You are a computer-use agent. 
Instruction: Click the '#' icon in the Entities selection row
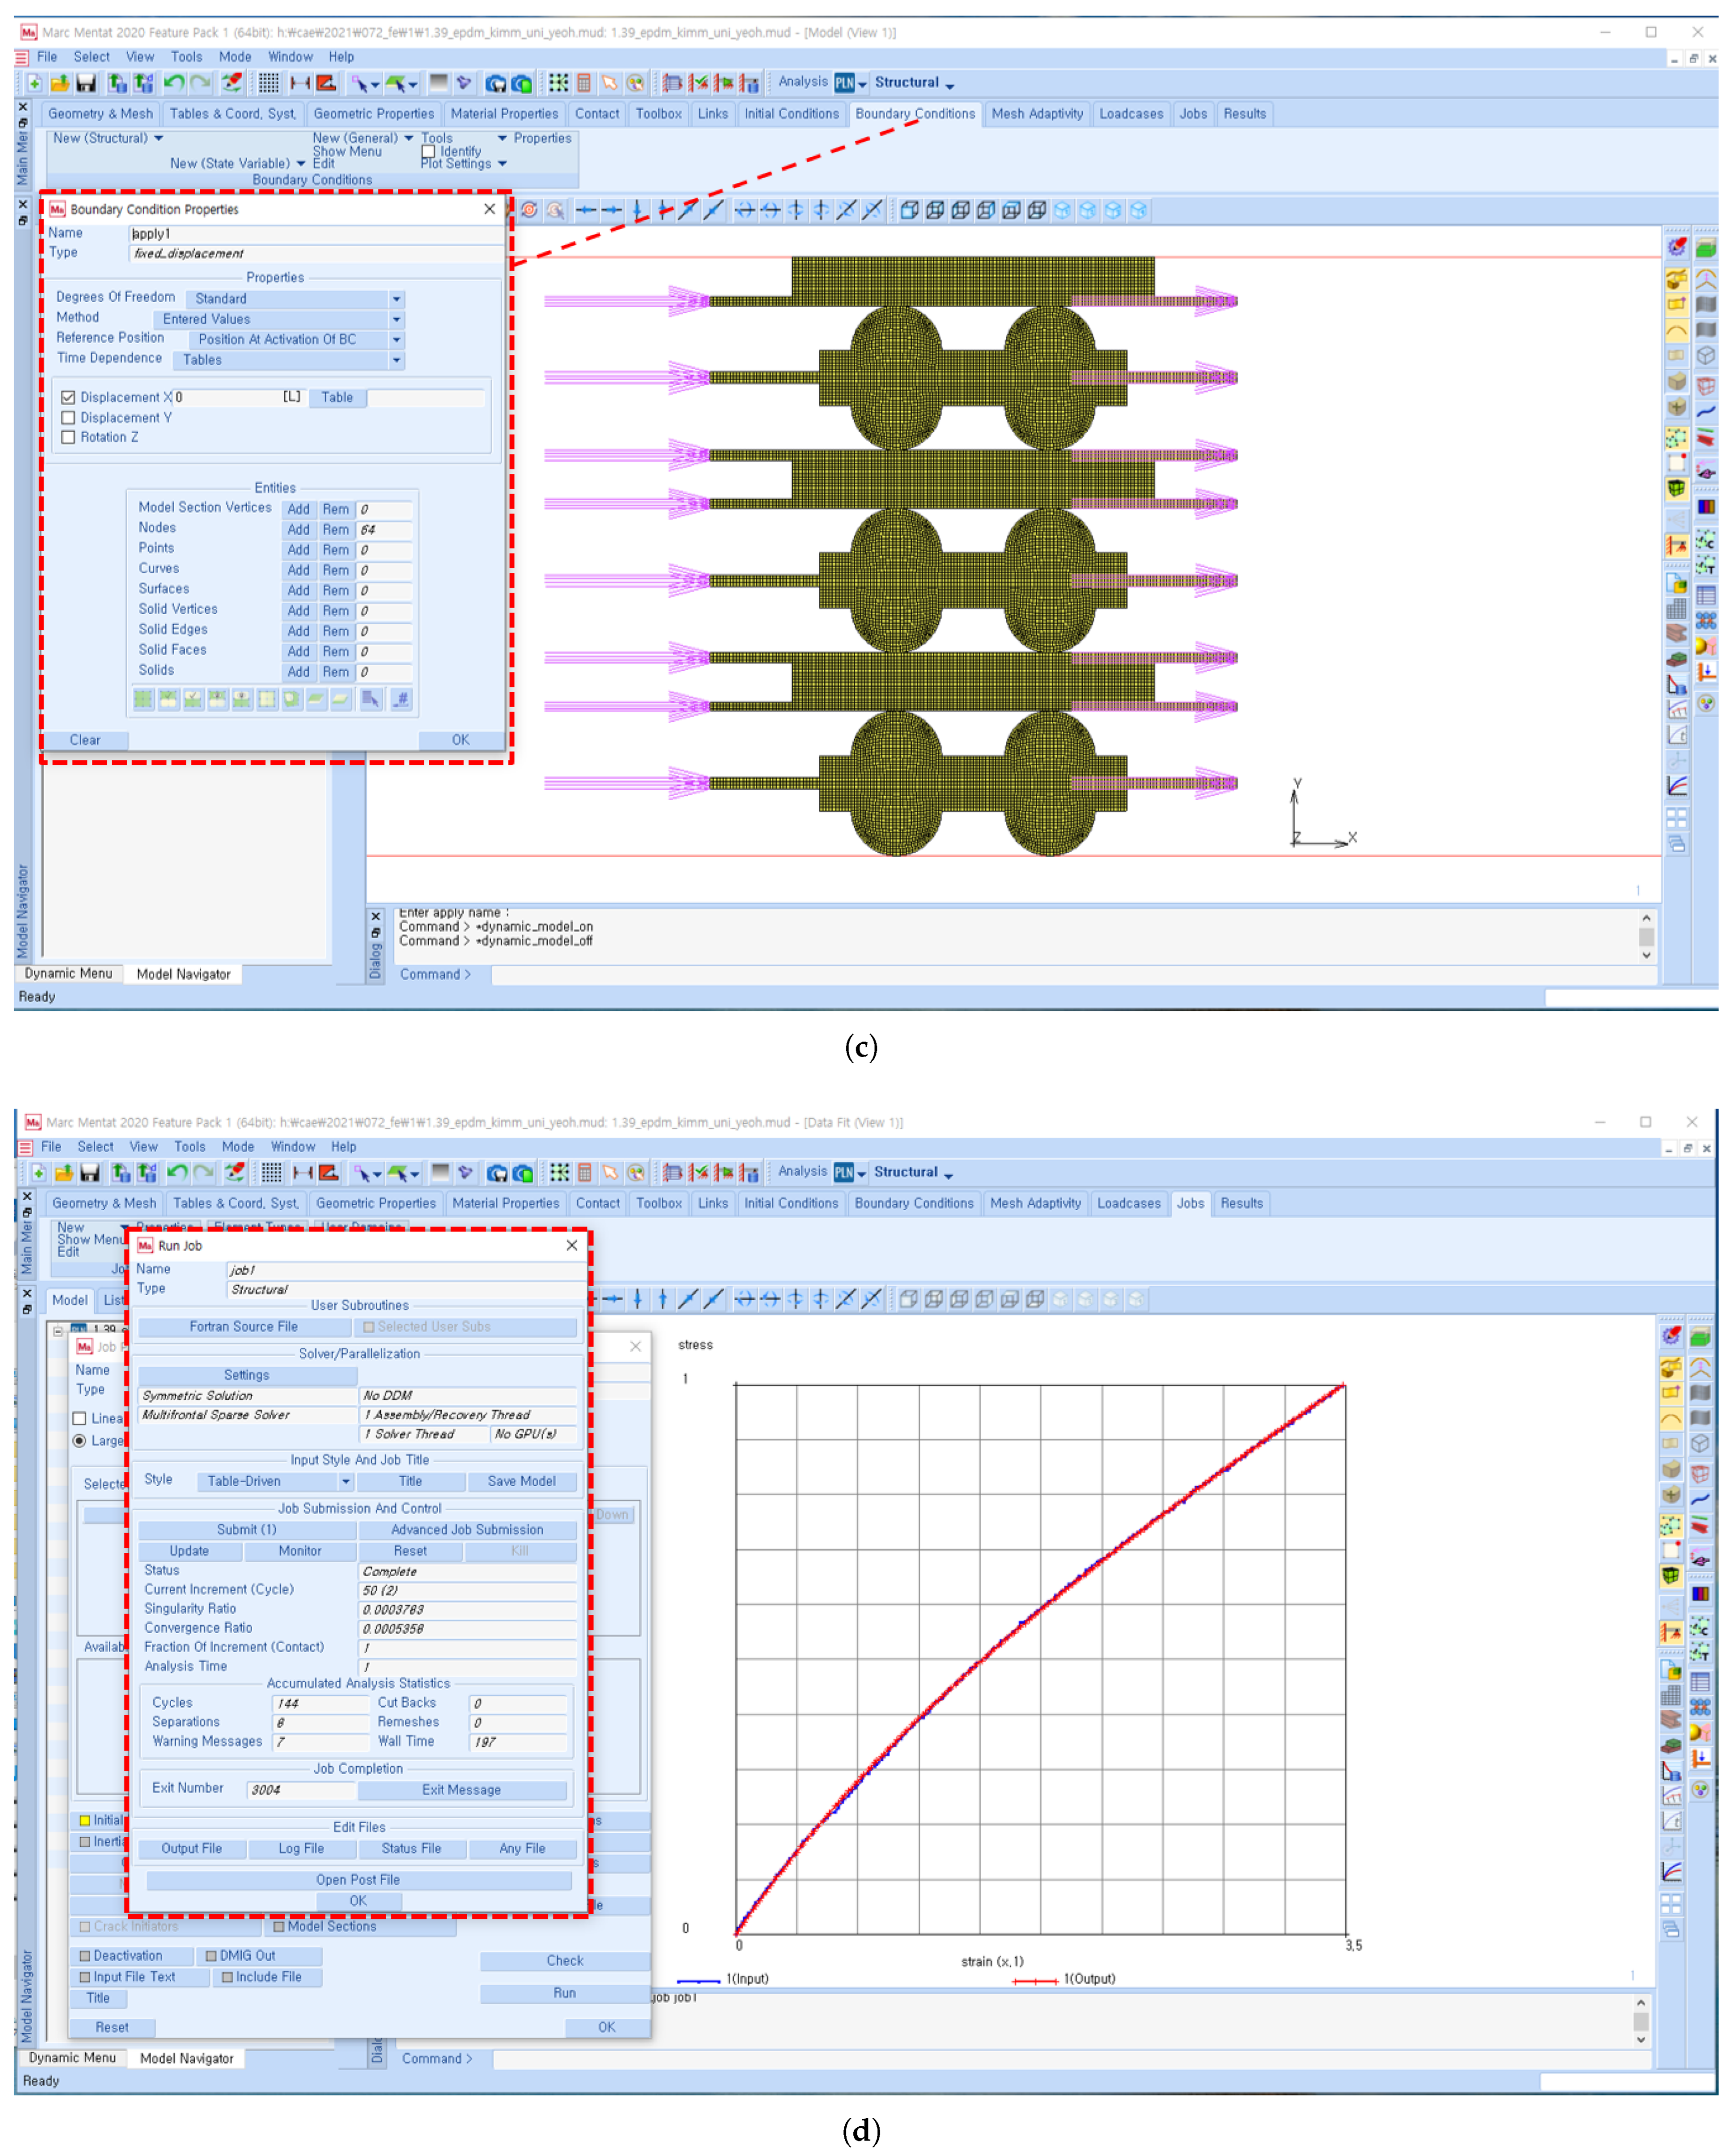click(401, 699)
